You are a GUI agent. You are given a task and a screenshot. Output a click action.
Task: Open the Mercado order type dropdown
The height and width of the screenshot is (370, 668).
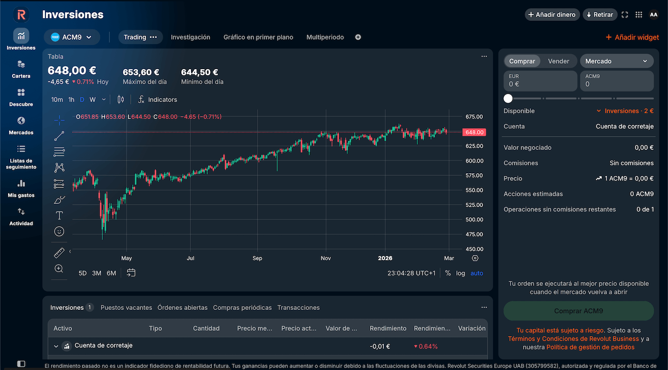click(616, 61)
